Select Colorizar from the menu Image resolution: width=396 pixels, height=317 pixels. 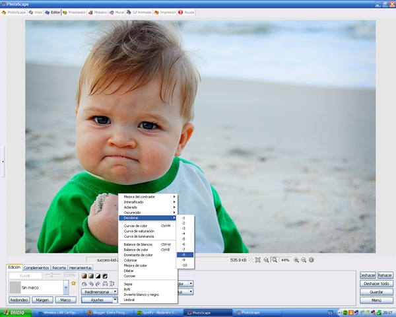point(148,260)
